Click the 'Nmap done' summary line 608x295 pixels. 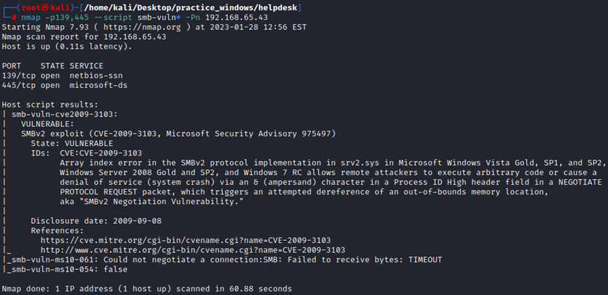146,288
